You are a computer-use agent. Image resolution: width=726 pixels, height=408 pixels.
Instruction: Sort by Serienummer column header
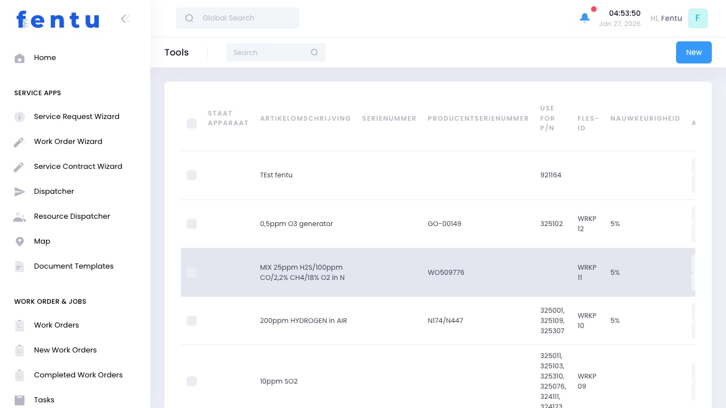point(389,118)
